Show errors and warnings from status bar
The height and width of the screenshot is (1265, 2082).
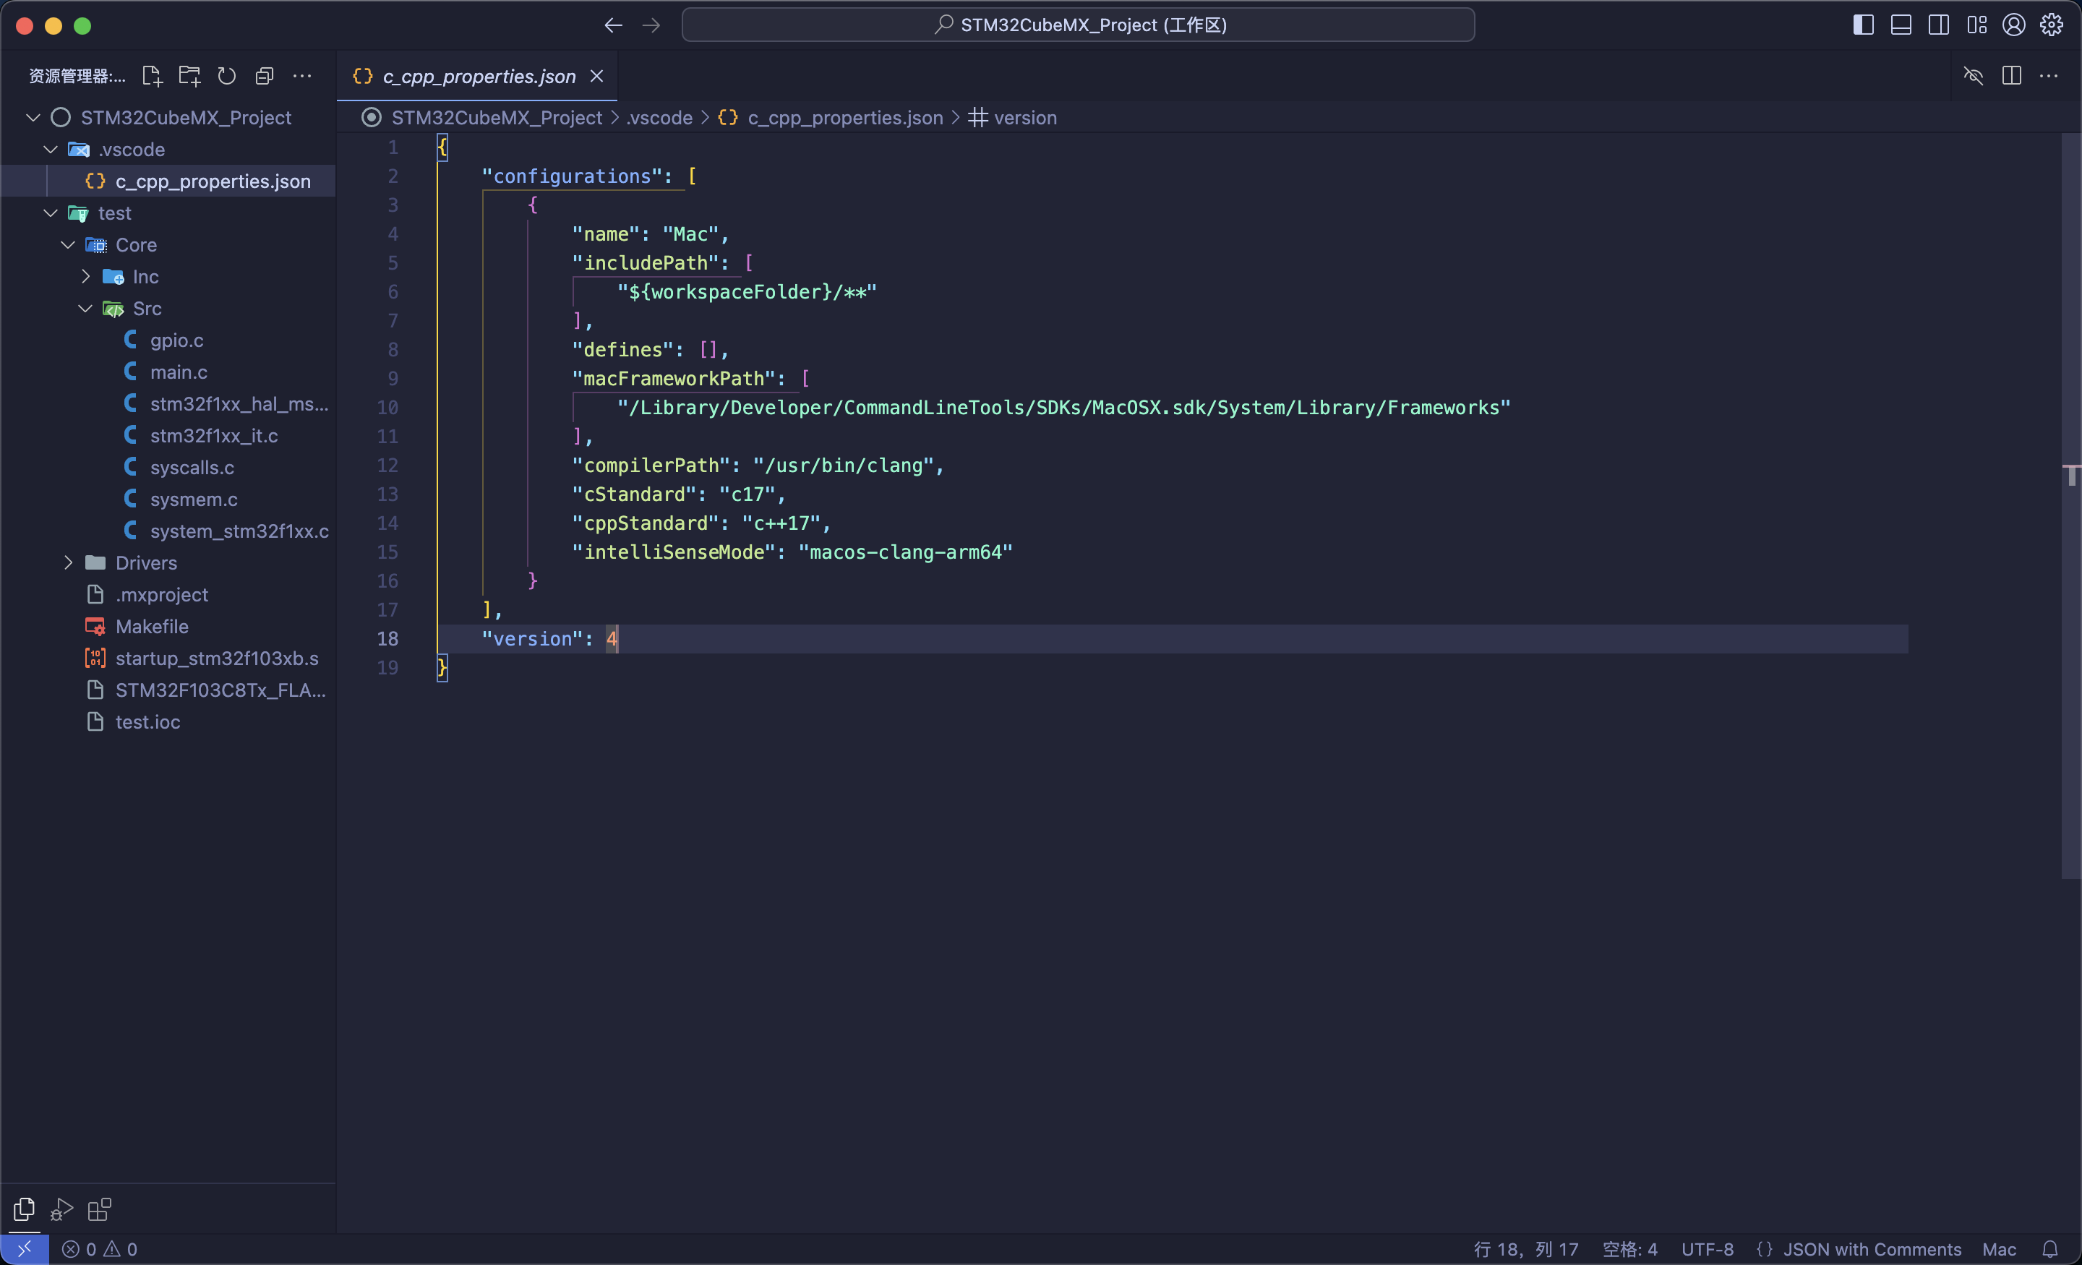click(99, 1248)
